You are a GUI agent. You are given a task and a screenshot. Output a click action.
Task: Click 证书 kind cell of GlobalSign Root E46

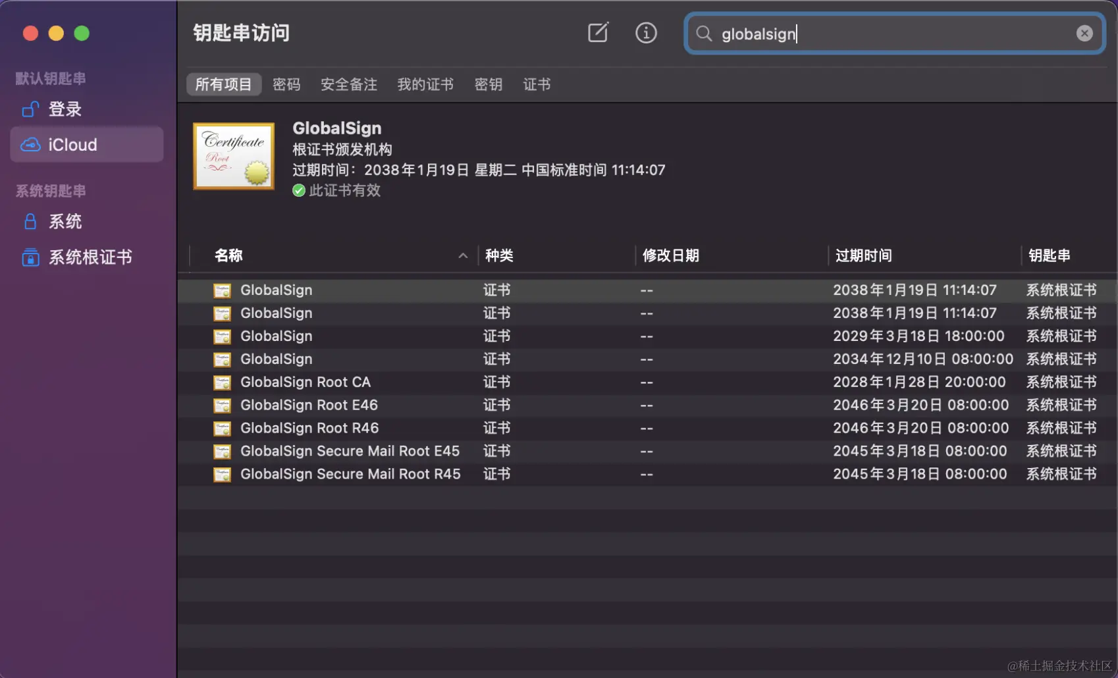coord(497,405)
